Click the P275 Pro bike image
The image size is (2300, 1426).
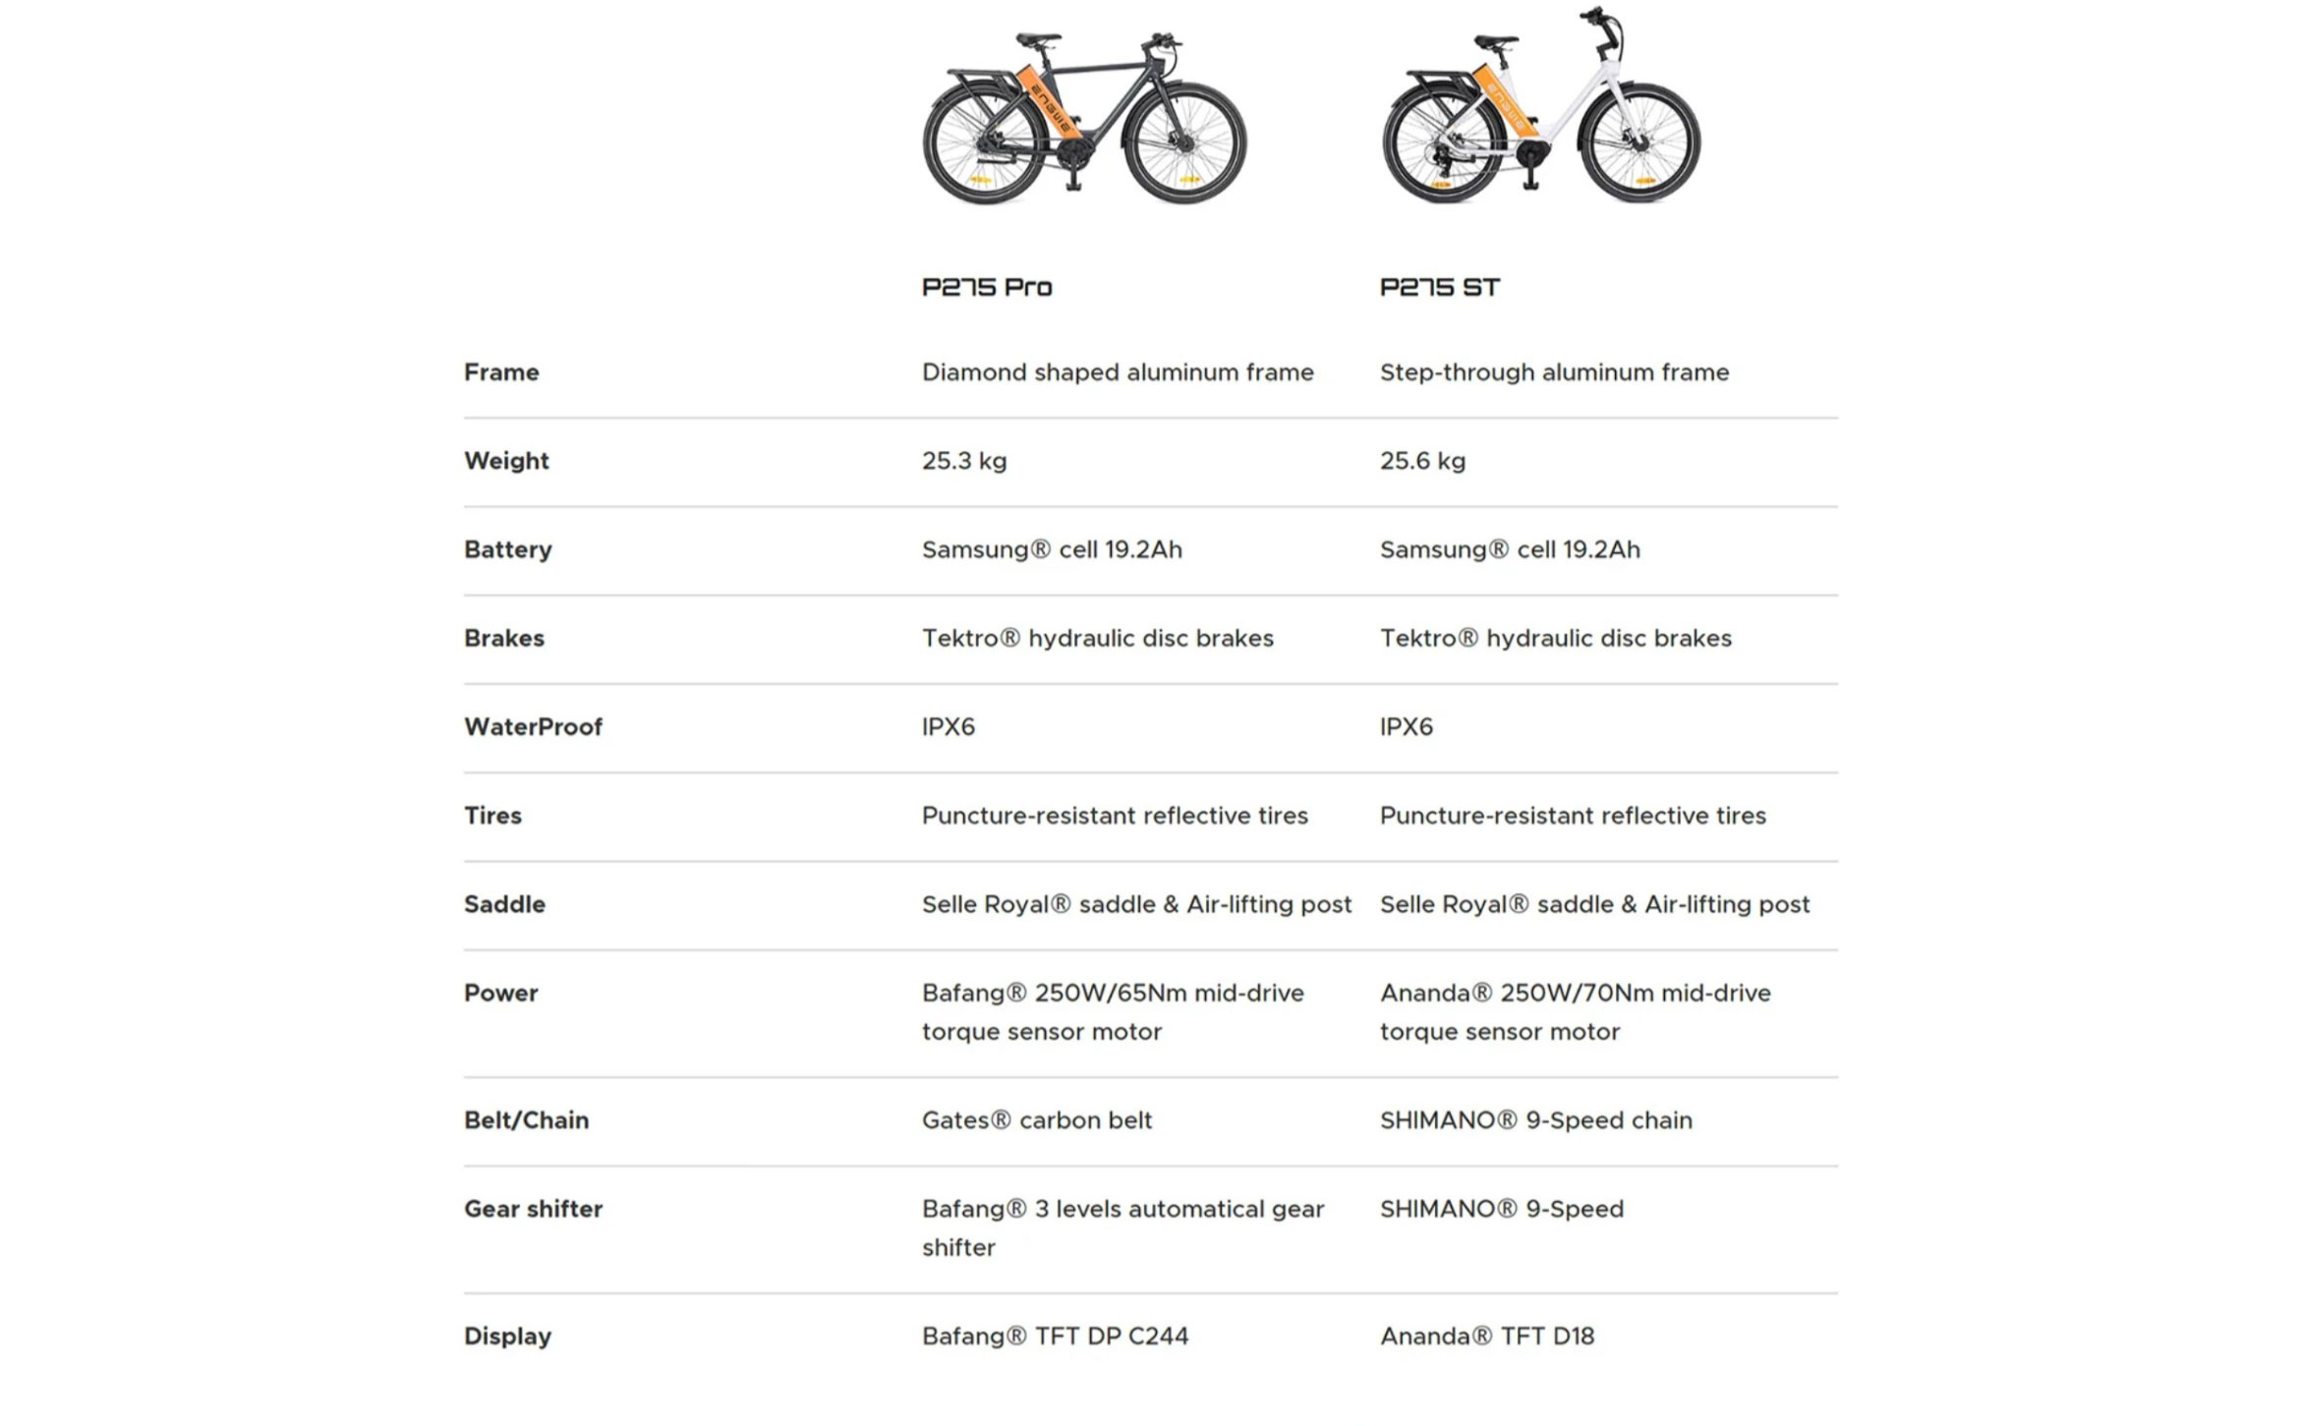[x=1084, y=118]
